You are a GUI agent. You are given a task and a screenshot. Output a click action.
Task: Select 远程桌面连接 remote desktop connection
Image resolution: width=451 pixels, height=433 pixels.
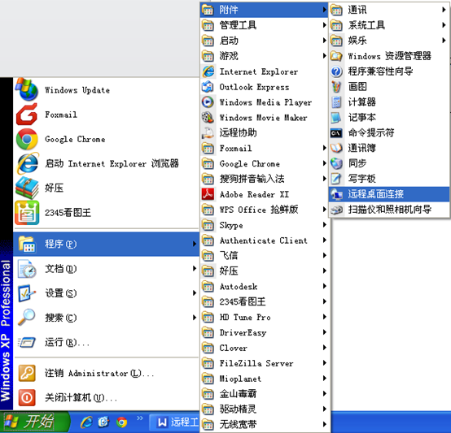[x=389, y=194]
